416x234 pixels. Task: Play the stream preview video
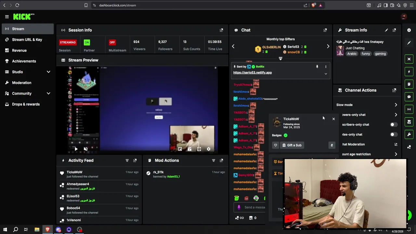tap(76, 149)
